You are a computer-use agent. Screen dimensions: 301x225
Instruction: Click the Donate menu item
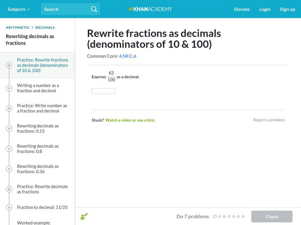pos(242,9)
